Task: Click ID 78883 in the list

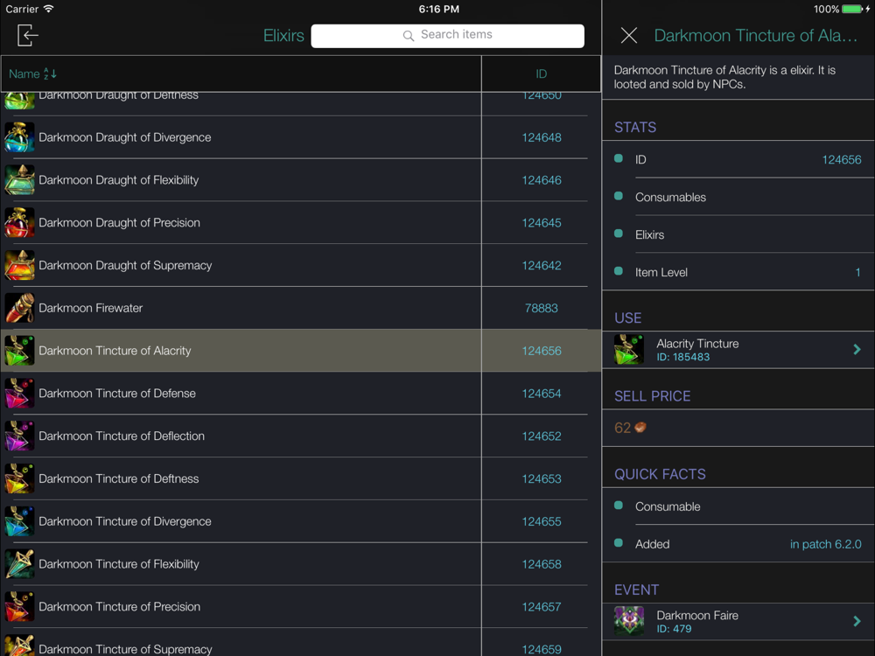Action: [542, 308]
